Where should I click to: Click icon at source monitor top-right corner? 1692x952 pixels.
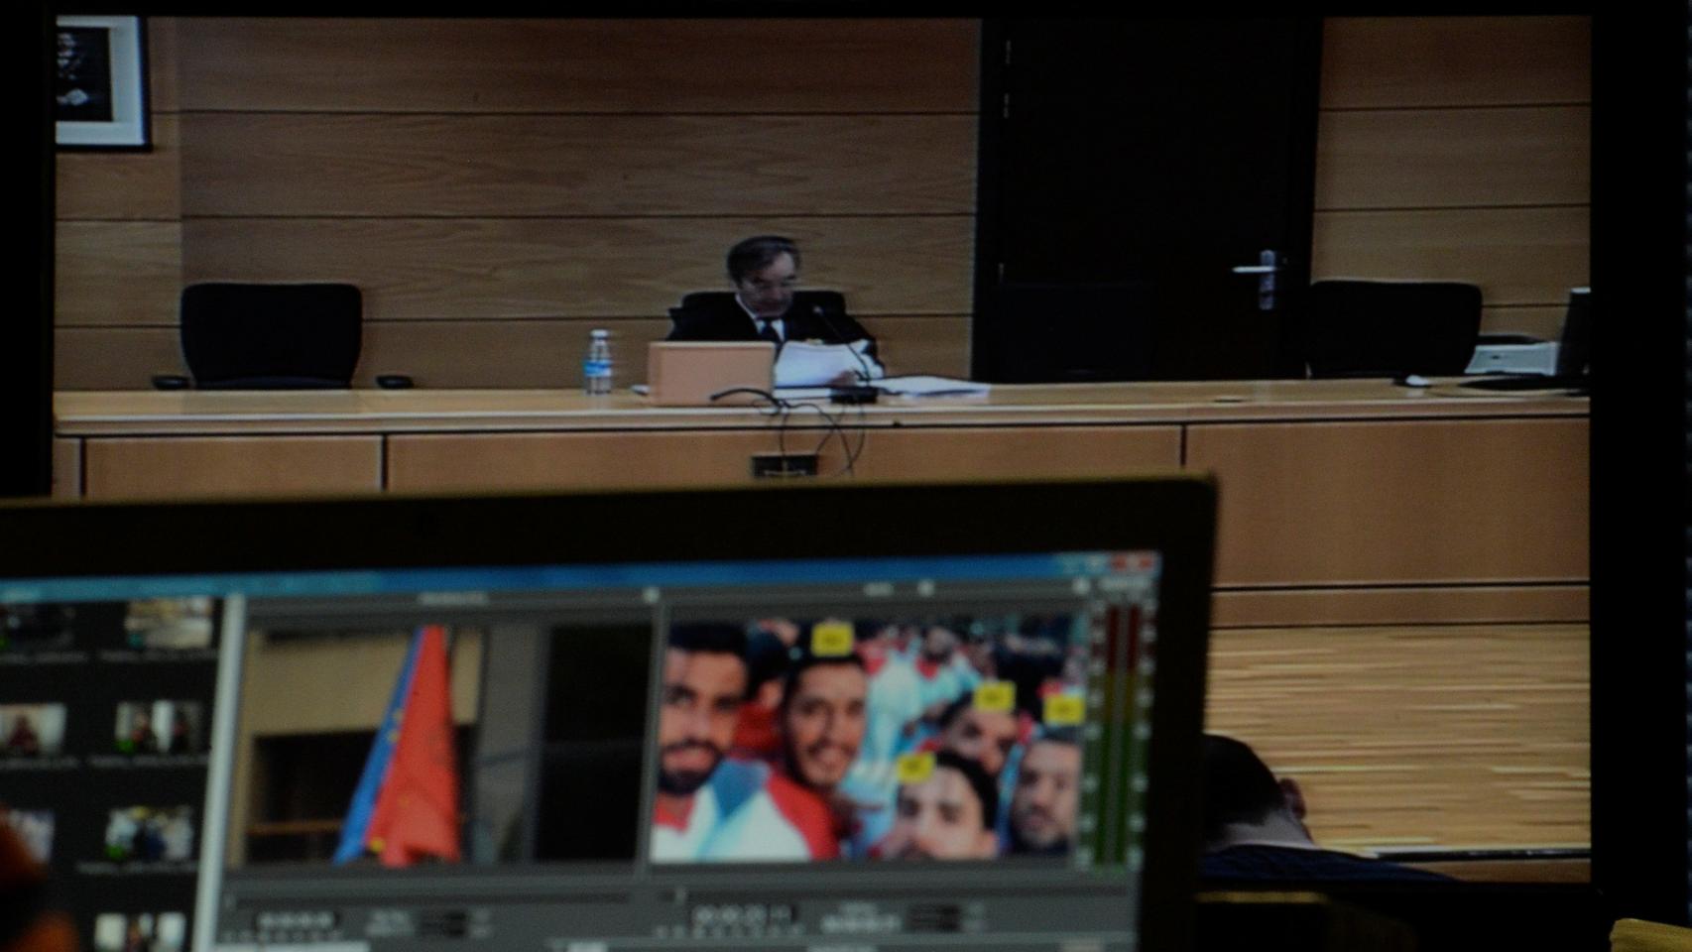pos(651,595)
